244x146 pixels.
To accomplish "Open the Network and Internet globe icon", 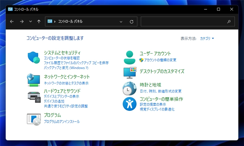I will (33, 80).
